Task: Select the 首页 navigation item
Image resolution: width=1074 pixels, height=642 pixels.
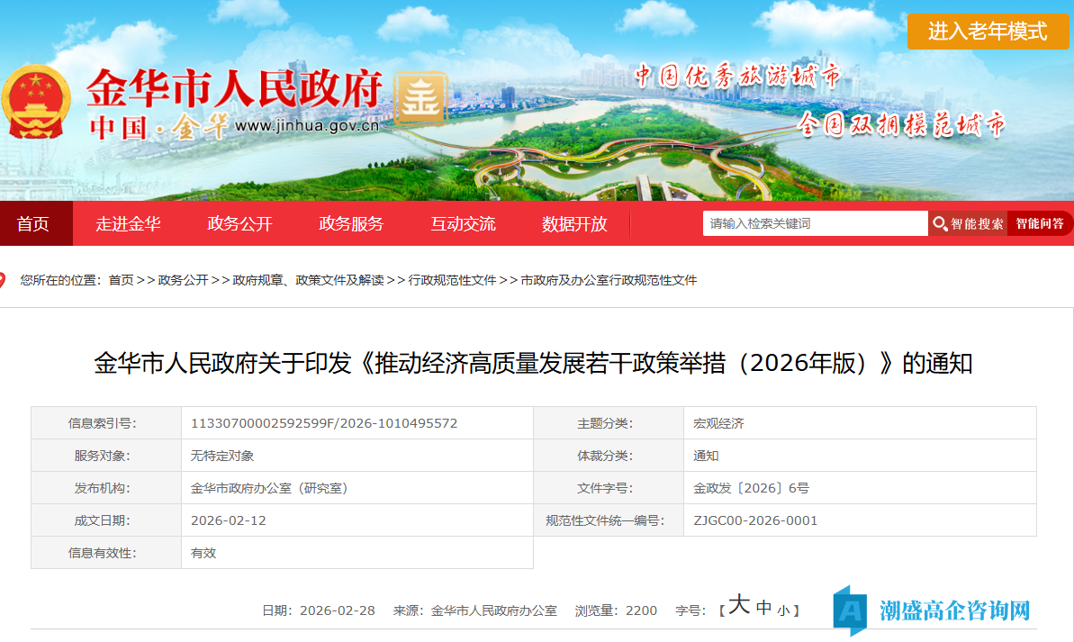Action: [x=35, y=223]
